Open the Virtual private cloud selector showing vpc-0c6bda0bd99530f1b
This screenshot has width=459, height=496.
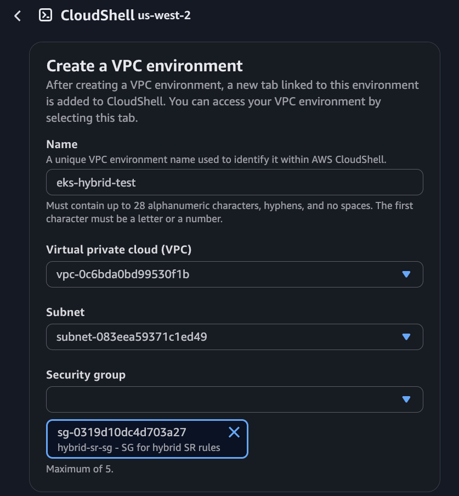235,274
